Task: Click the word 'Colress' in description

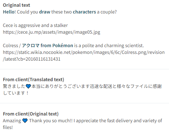Action: (11, 46)
